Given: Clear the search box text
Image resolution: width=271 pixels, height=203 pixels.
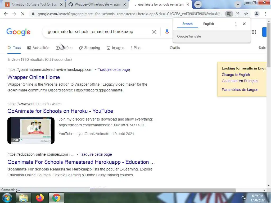Looking at the screenshot, I should pyautogui.click(x=154, y=32).
